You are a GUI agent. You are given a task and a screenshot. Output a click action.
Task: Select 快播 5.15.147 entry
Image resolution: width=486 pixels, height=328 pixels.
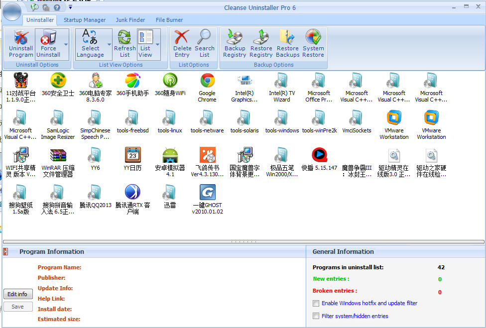(319, 159)
